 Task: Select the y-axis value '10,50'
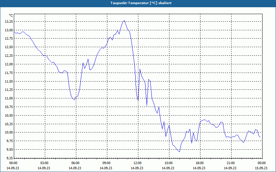coord(9,115)
